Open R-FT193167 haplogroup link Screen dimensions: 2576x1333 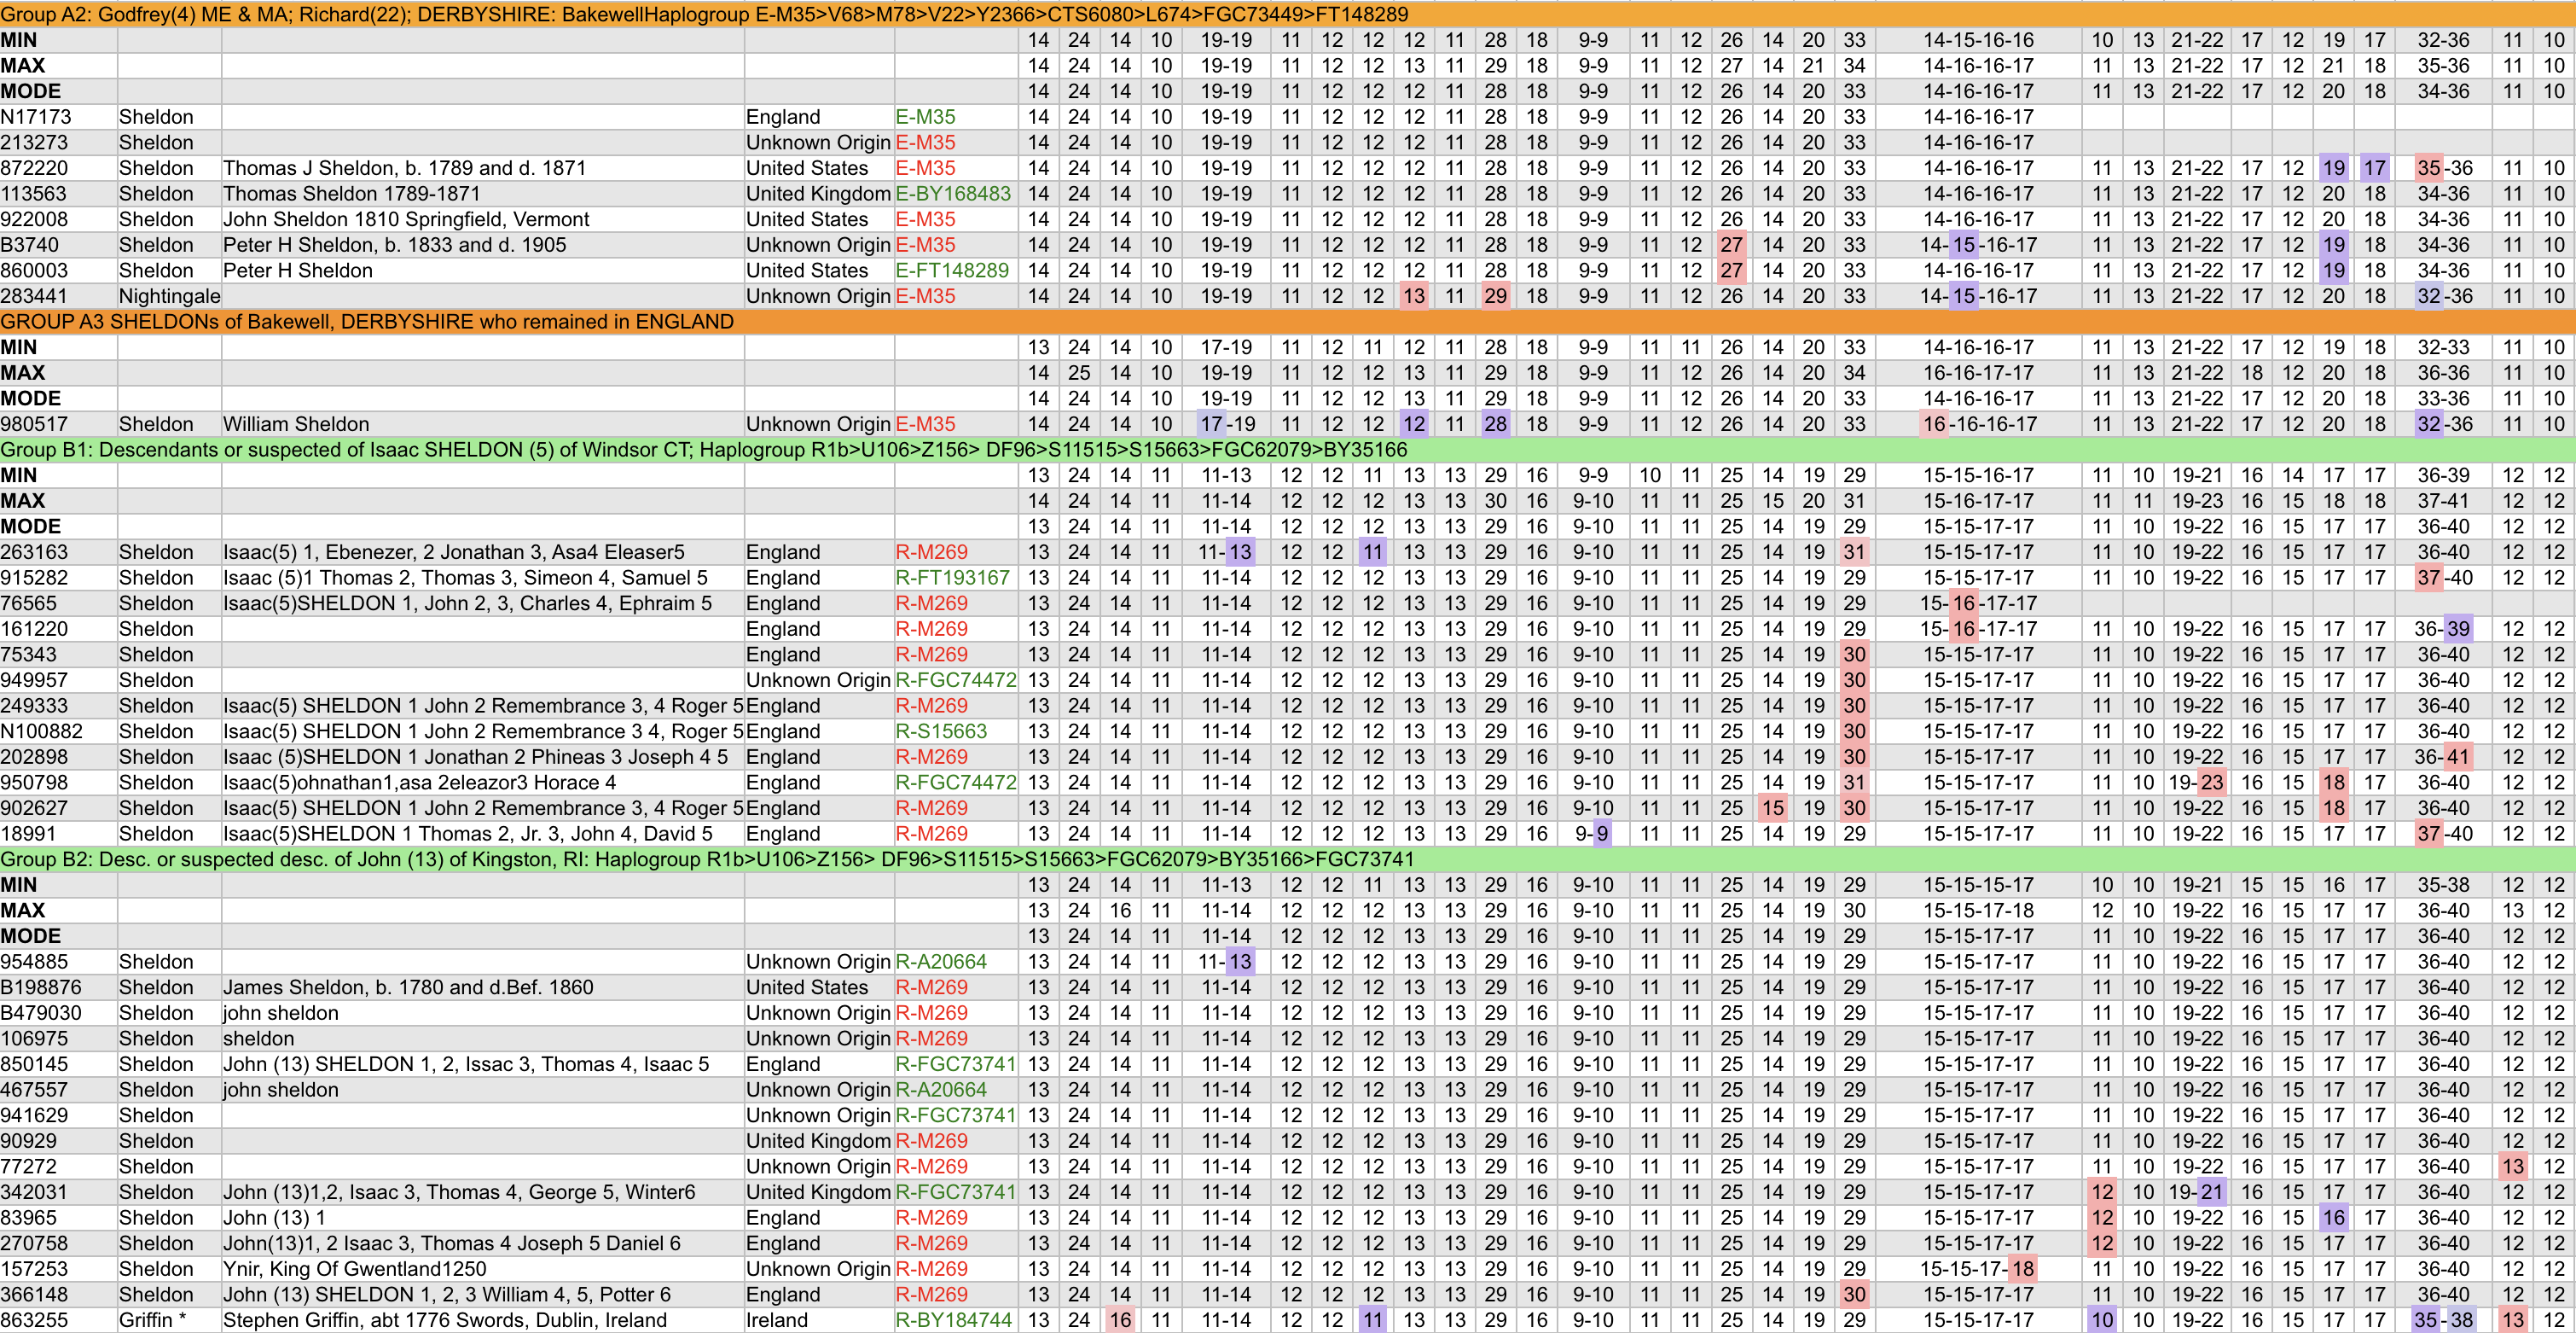[x=952, y=578]
